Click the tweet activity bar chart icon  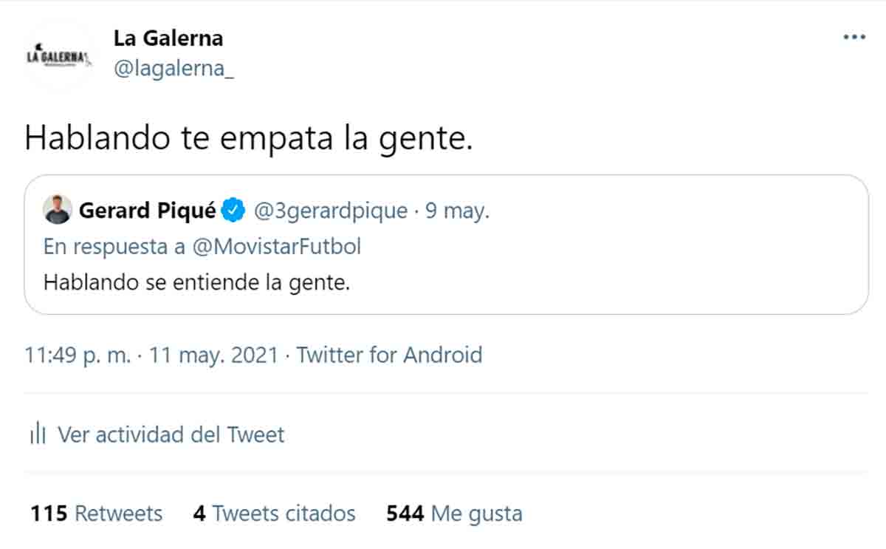point(38,434)
